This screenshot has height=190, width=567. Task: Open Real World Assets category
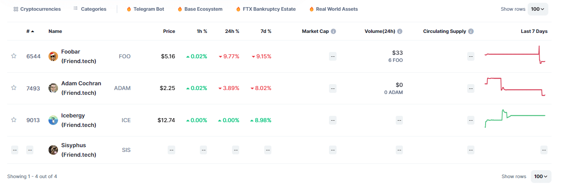(333, 9)
